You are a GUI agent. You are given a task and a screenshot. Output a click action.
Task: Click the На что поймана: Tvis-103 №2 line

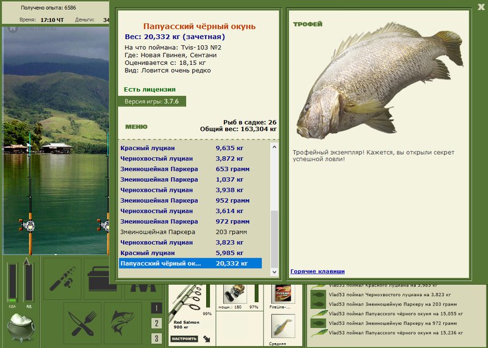pyautogui.click(x=173, y=48)
